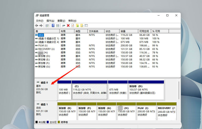Sort volumes by 文件系统 column header
This screenshot has width=202, height=129.
point(96,31)
